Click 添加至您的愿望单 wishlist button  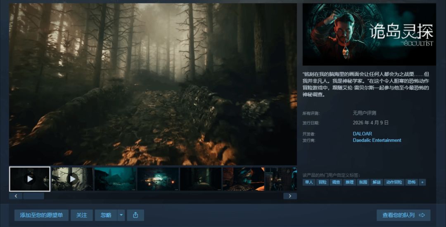[x=41, y=215]
